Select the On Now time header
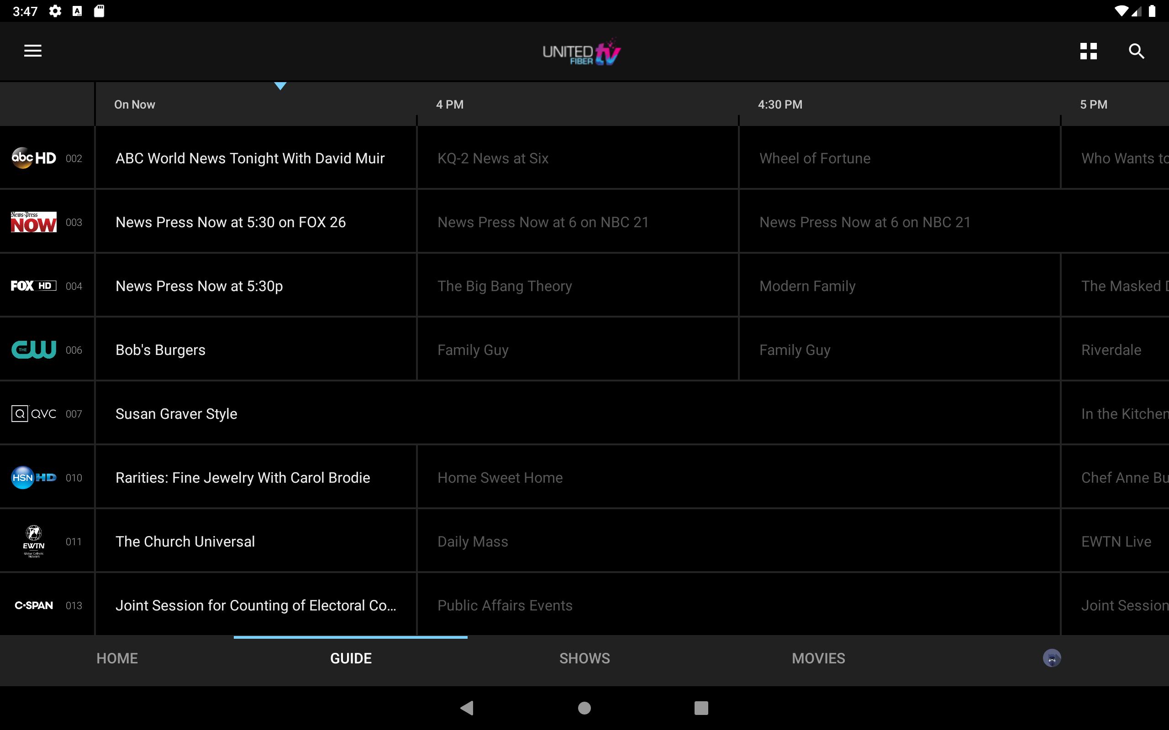1169x730 pixels. [x=134, y=104]
